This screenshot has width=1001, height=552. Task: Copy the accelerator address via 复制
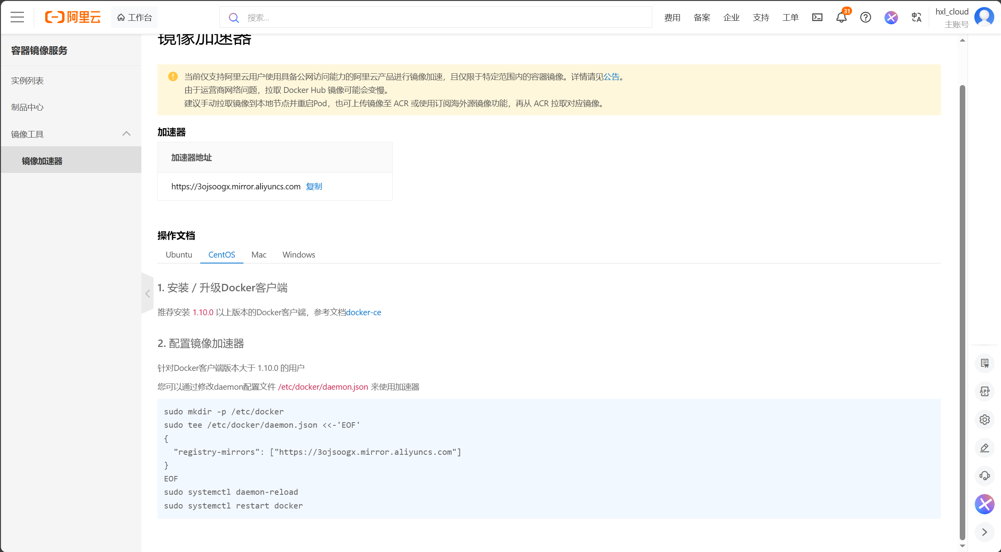(314, 187)
